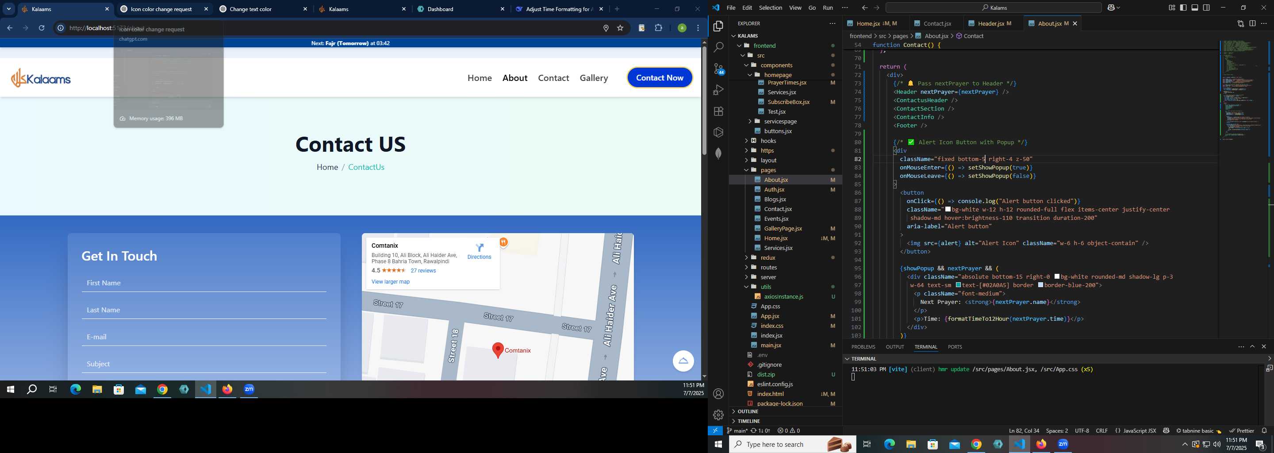Image resolution: width=1274 pixels, height=453 pixels.
Task: Open GalleryPage.jsx in the Explorer tree
Action: [x=784, y=228]
